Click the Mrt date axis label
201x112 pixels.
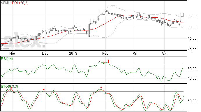pos(135,53)
